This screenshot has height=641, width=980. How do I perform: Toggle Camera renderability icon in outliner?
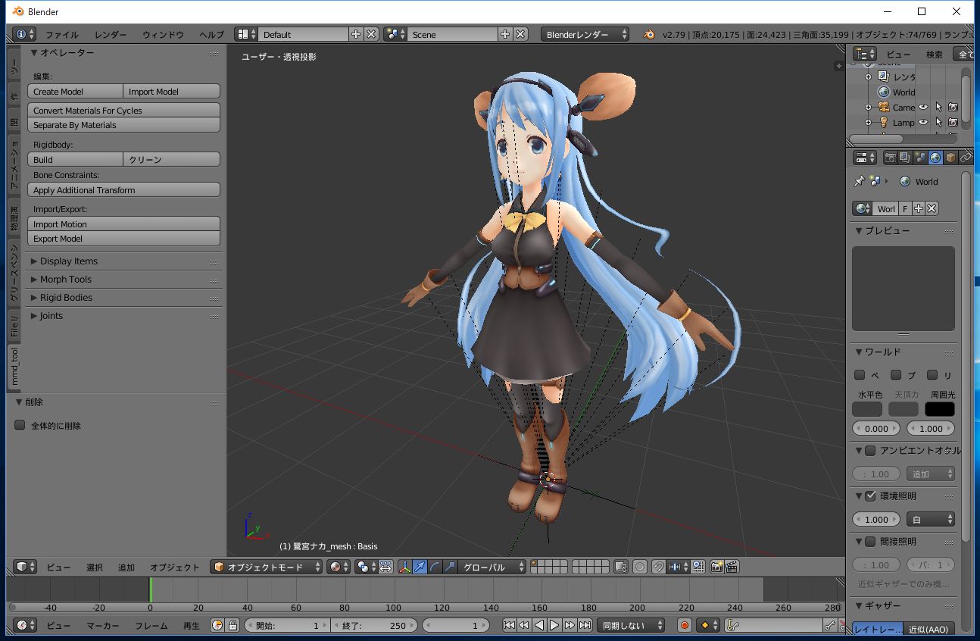(953, 107)
